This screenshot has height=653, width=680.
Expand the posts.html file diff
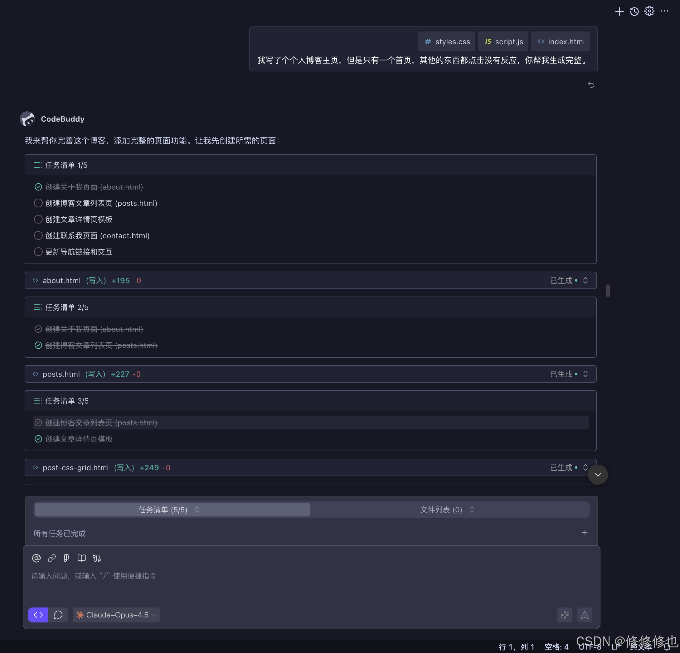click(585, 374)
